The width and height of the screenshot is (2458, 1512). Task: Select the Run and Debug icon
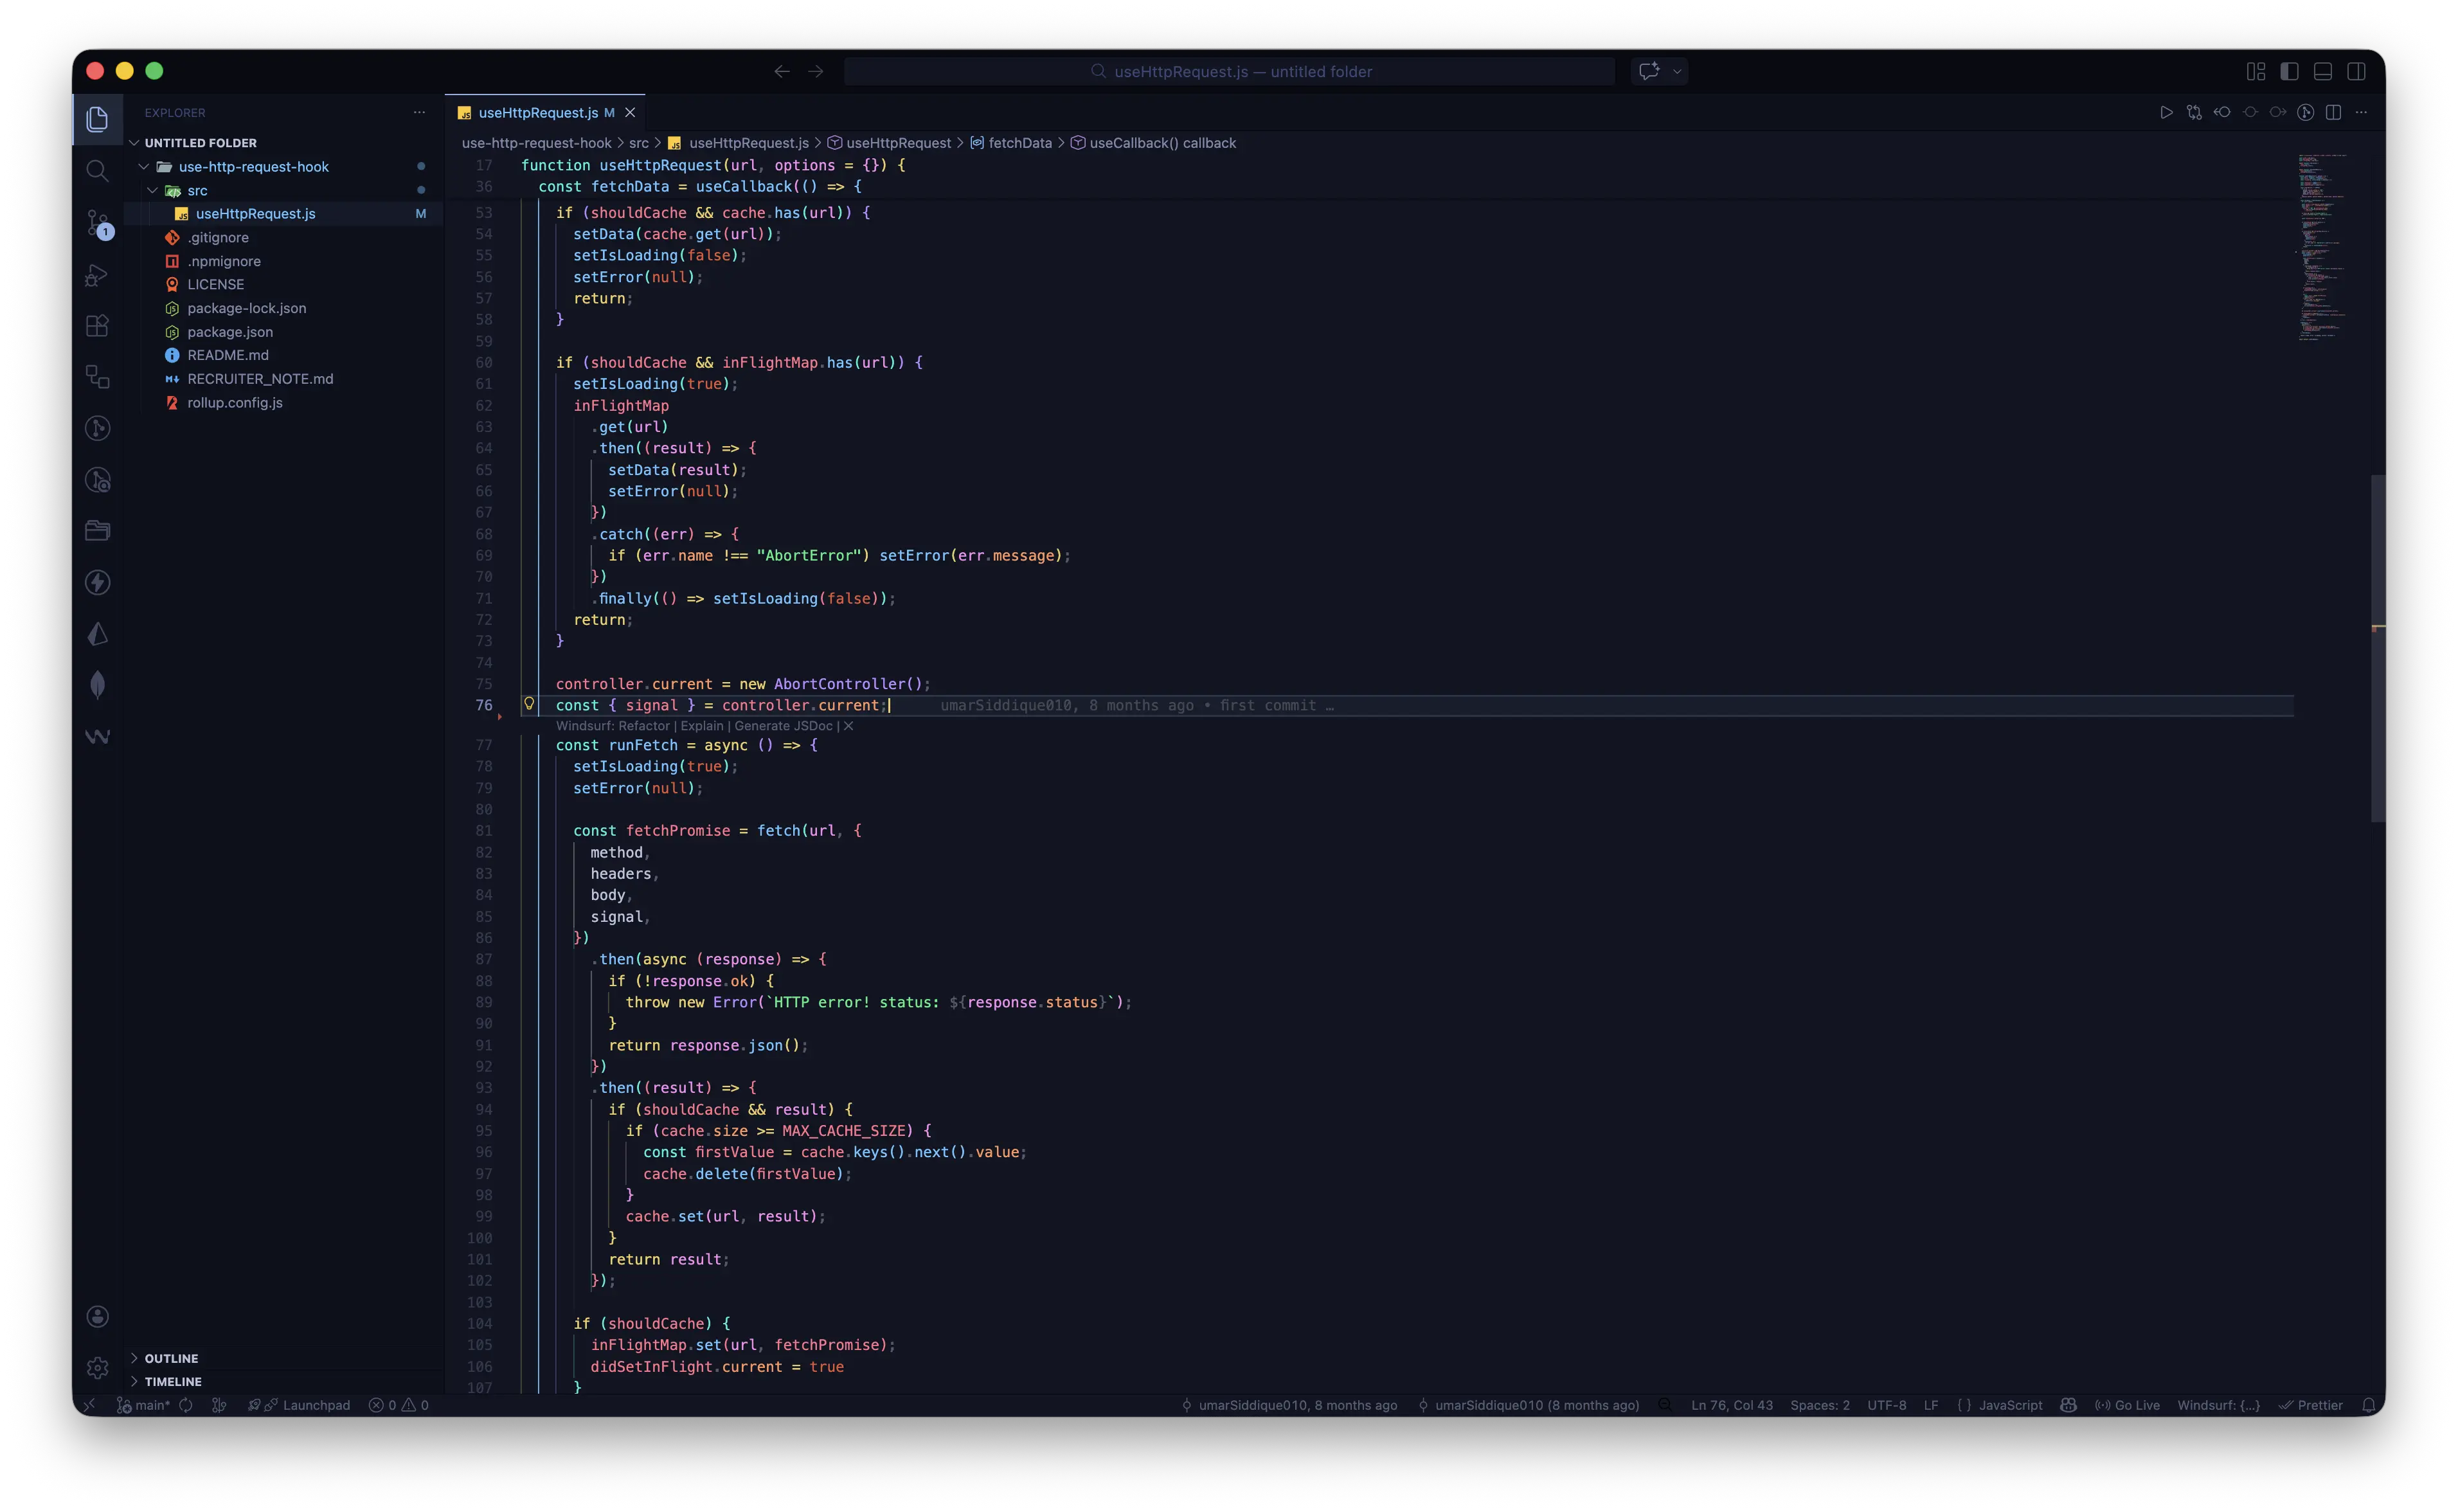click(x=97, y=274)
